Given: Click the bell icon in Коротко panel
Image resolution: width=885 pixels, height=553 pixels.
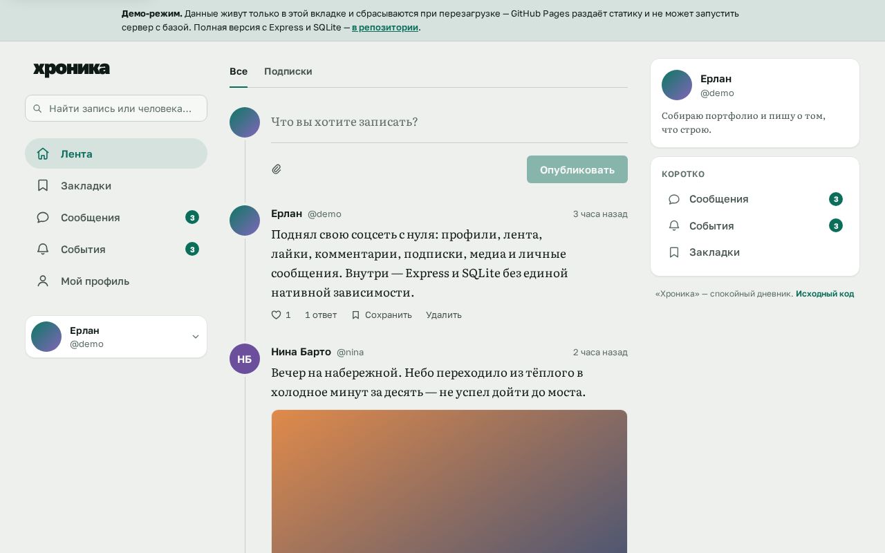Looking at the screenshot, I should pyautogui.click(x=674, y=225).
